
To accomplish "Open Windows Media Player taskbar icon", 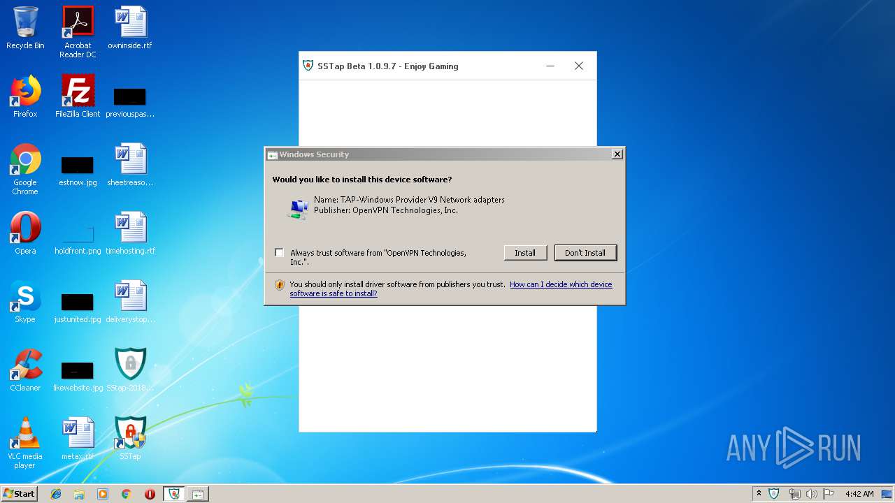I will 103,494.
